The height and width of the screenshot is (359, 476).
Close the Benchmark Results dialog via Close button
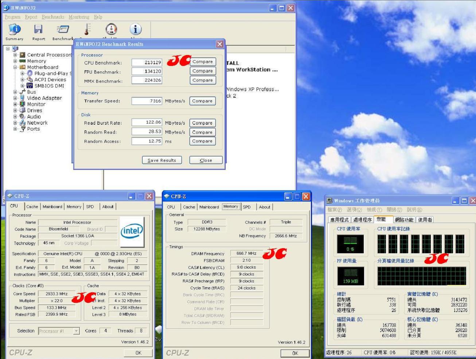coord(206,160)
